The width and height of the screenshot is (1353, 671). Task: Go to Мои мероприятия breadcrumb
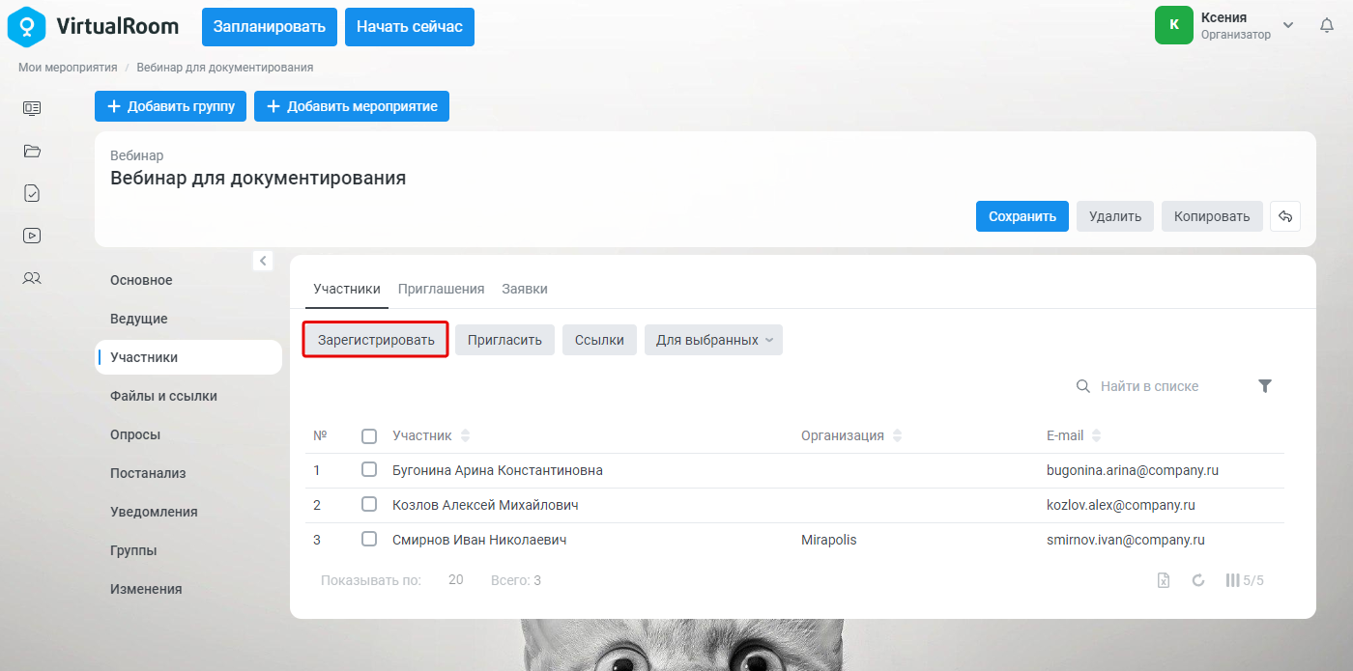click(68, 68)
